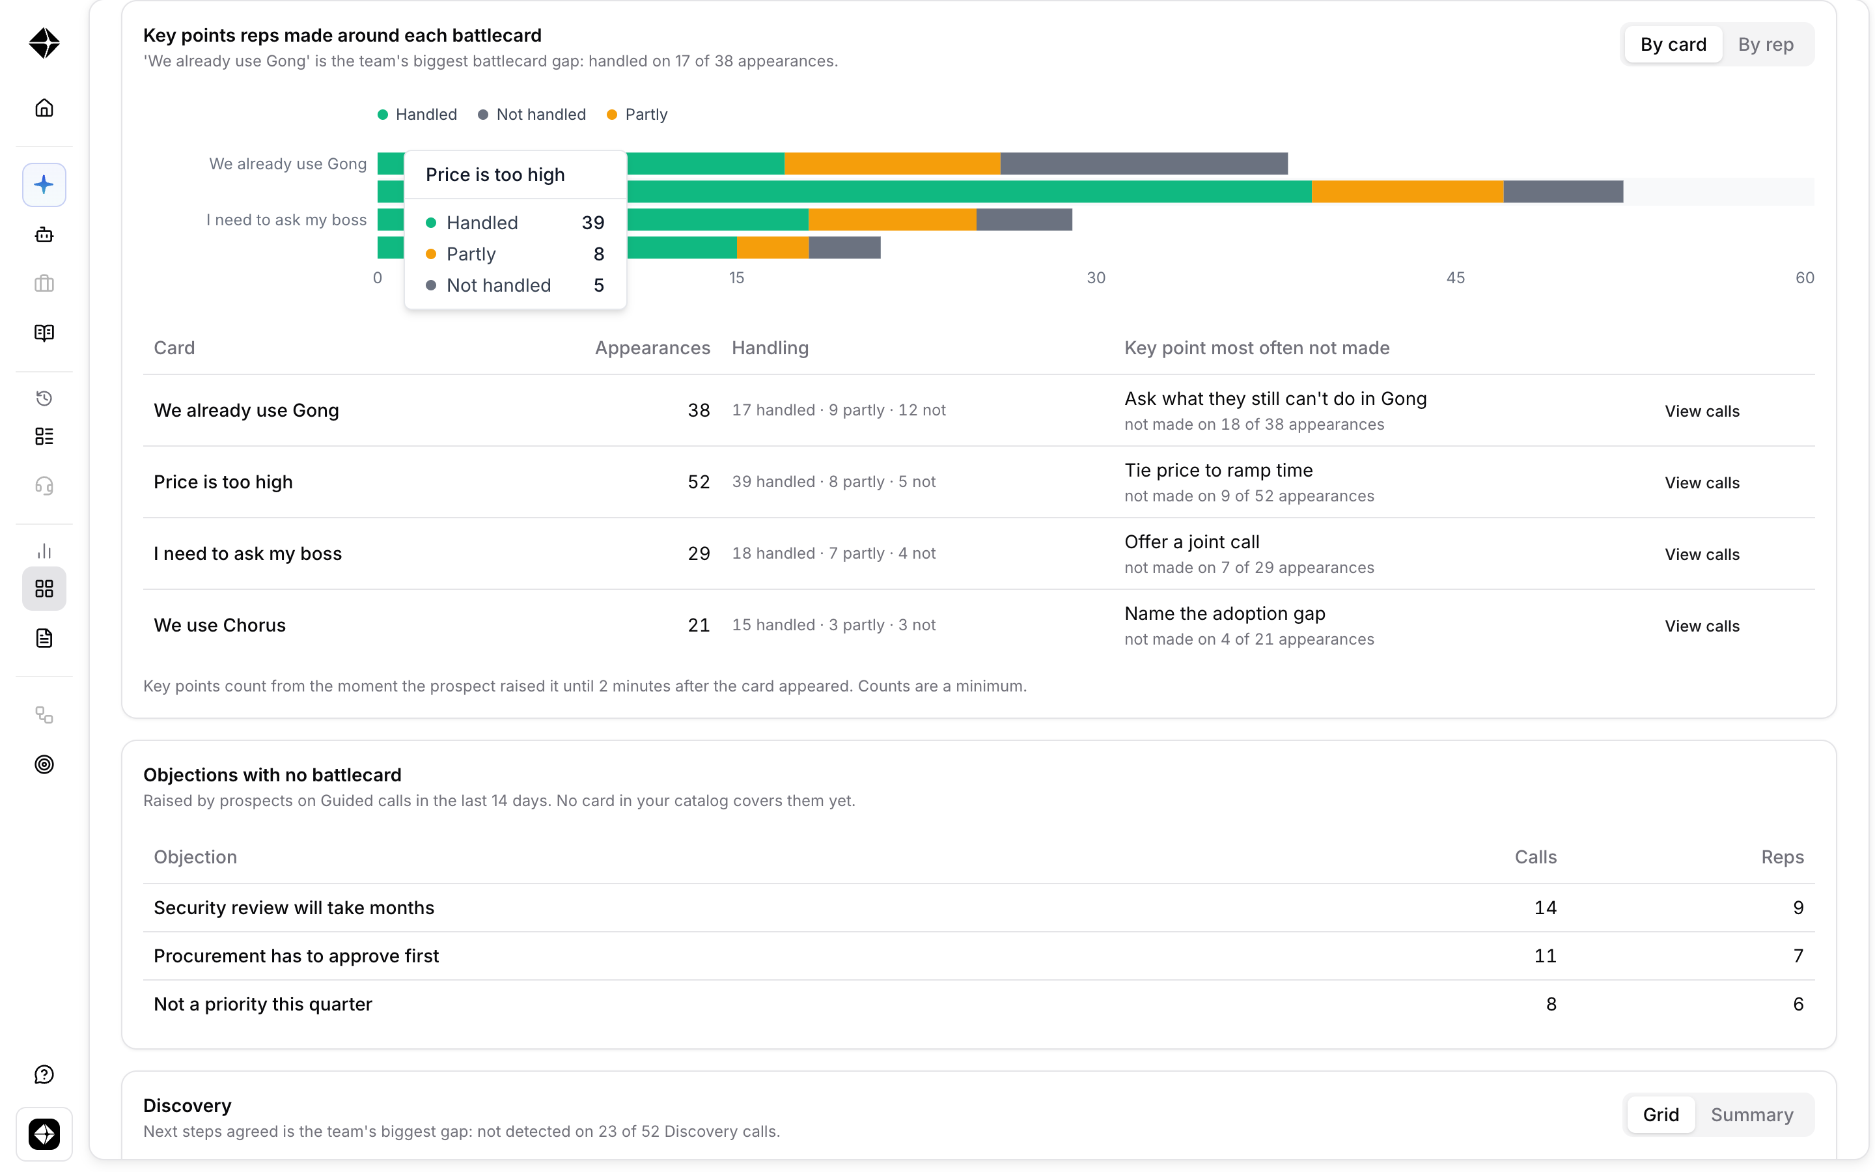
Task: Open the robot bot icon in sidebar
Action: 44,235
